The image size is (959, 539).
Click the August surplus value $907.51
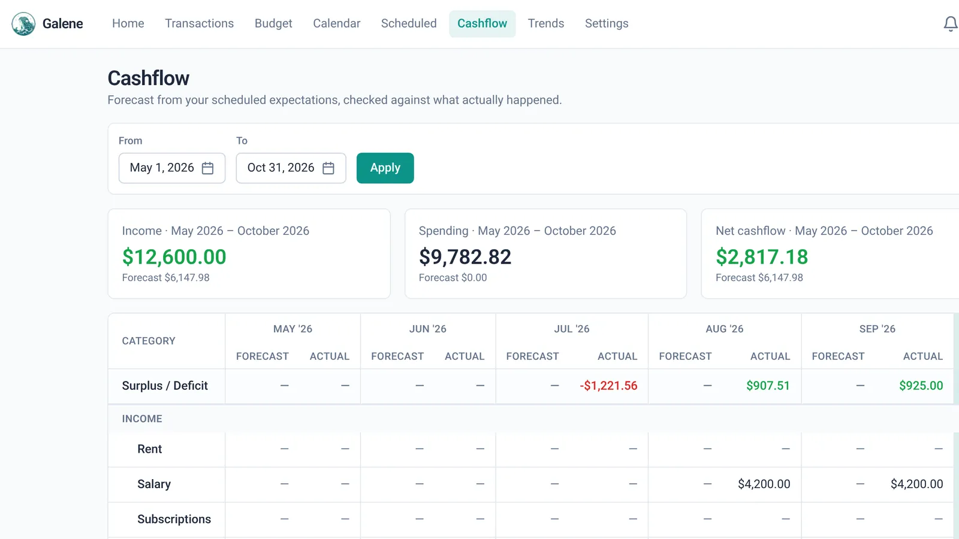point(768,386)
